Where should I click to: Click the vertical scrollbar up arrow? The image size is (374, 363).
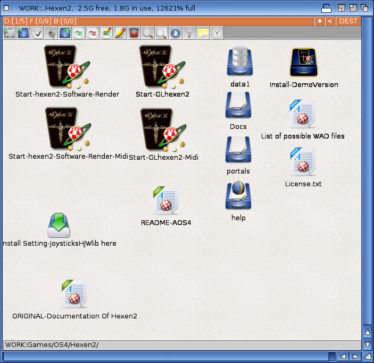pyautogui.click(x=368, y=332)
